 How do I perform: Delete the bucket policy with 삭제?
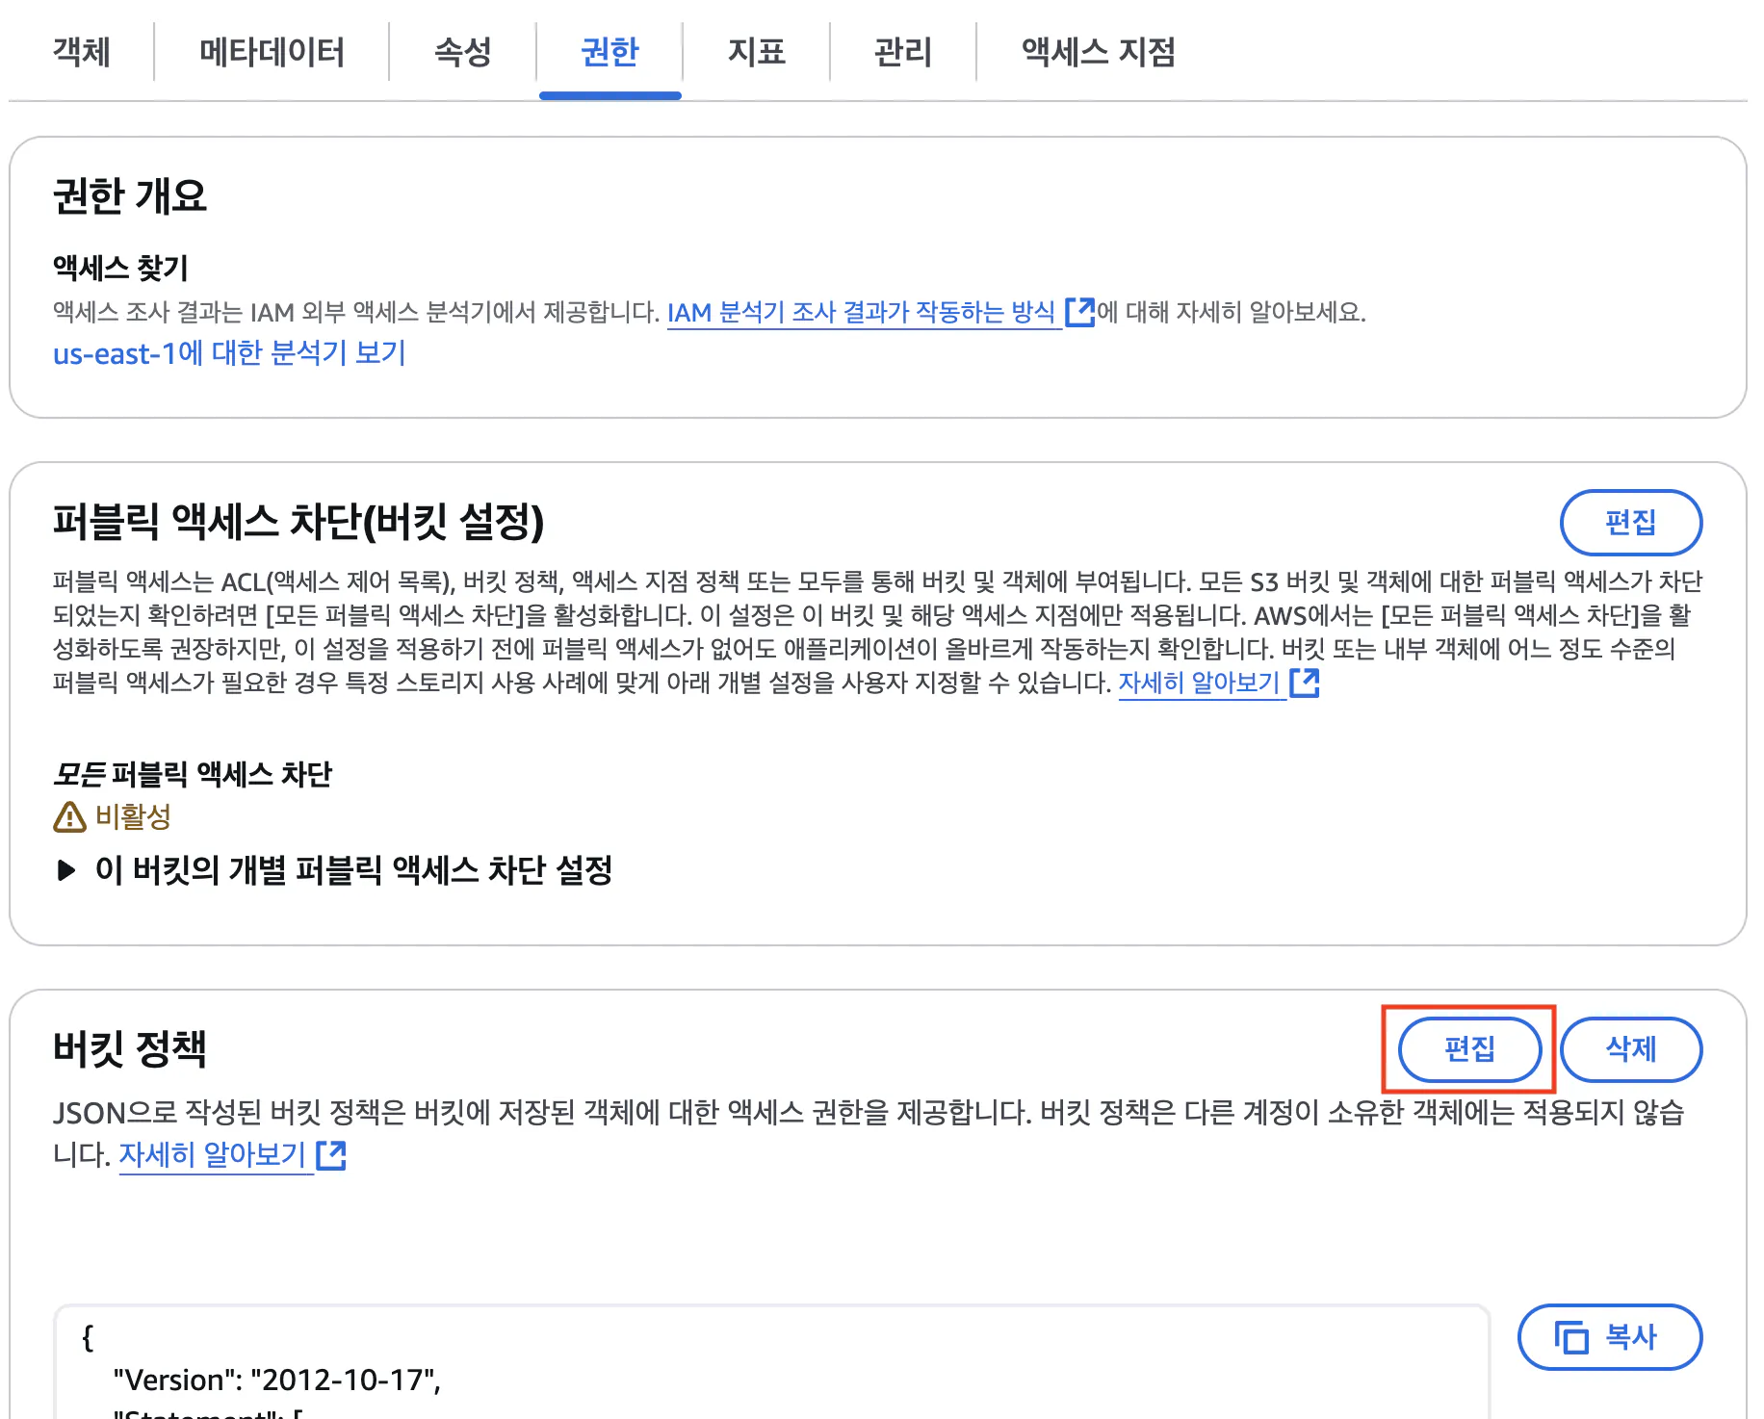[x=1631, y=1049]
